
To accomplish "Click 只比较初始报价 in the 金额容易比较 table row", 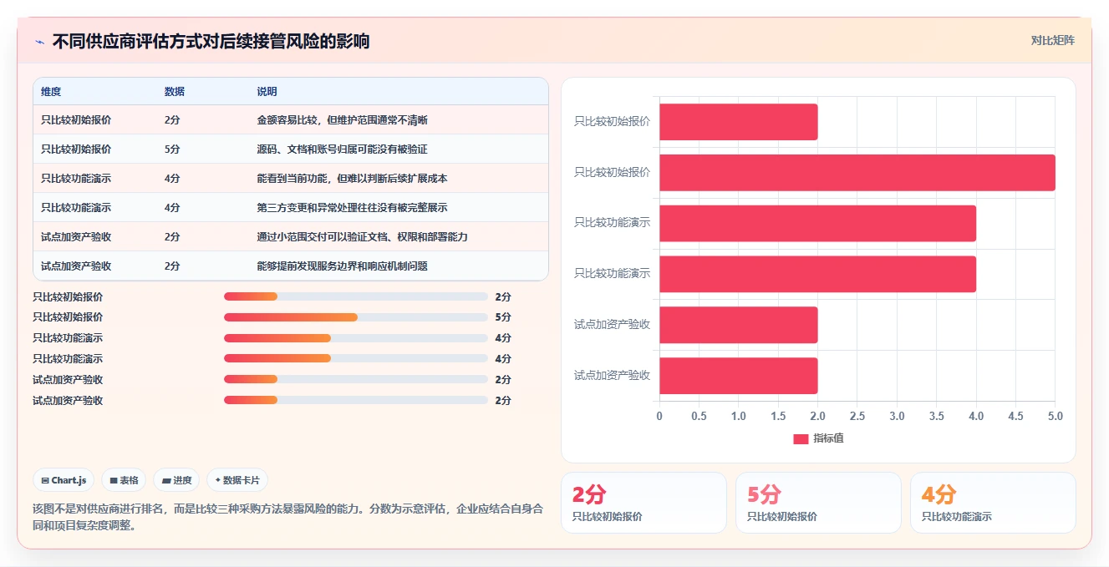I will pos(76,120).
